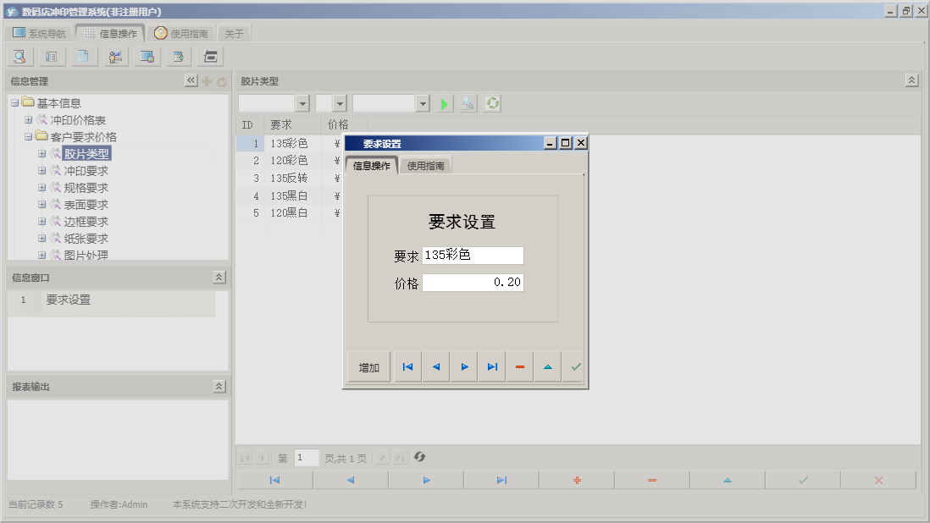This screenshot has width=930, height=523.
Task: Confirm with green checkmark in 要求设置 dialog
Action: 575,367
